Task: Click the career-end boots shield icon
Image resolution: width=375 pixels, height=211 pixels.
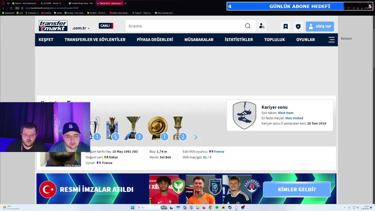Action: pos(244,115)
